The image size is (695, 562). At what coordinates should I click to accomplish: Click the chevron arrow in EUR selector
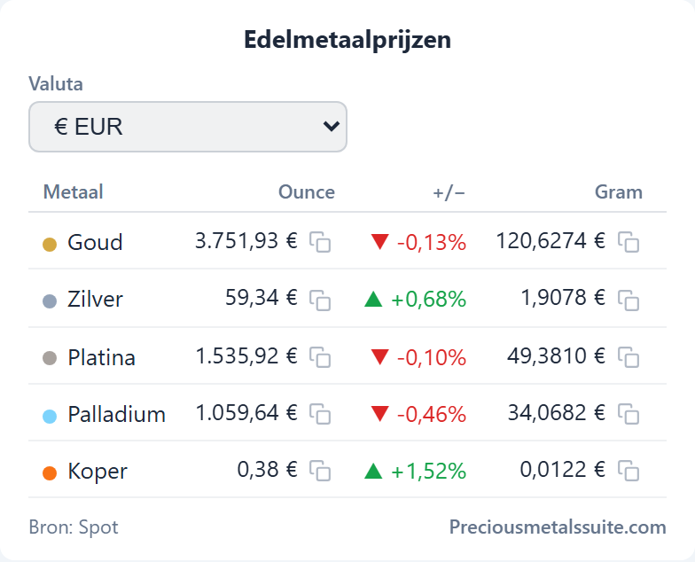[332, 127]
